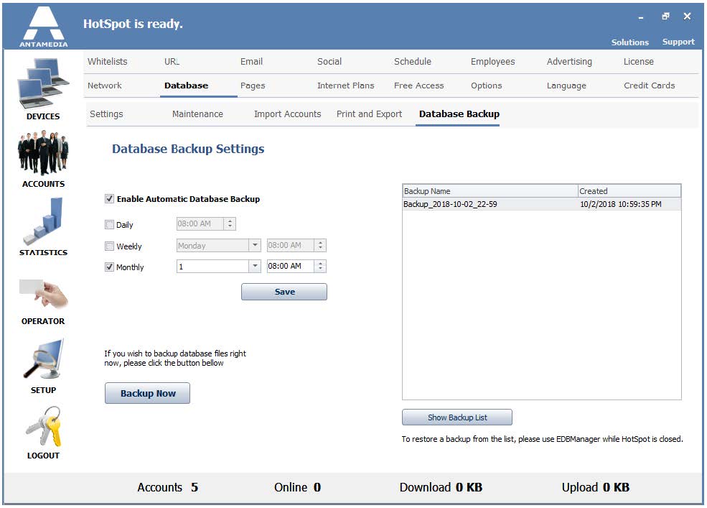Switch to the Advertising tab
The width and height of the screenshot is (707, 508).
click(x=569, y=61)
